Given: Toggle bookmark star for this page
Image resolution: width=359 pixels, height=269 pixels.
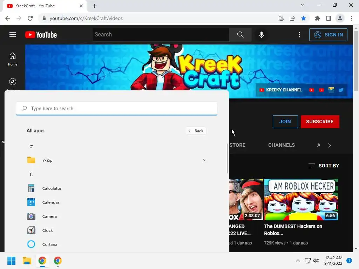Looking at the screenshot, I should (x=304, y=18).
